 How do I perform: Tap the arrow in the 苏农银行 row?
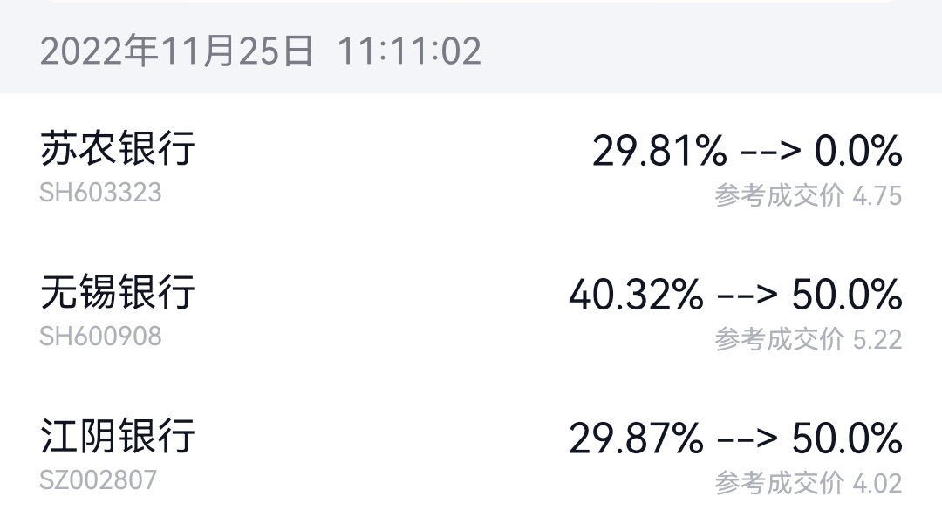tap(770, 152)
